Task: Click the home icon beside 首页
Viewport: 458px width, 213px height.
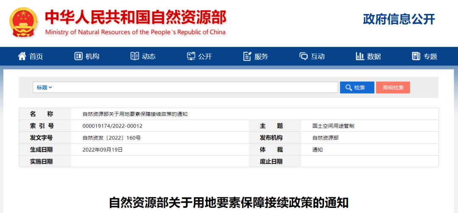Action: (x=22, y=56)
